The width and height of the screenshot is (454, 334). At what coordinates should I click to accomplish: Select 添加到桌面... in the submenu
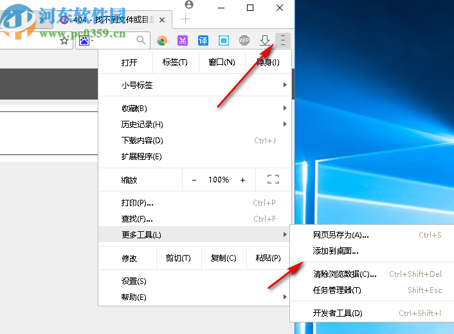(372, 251)
